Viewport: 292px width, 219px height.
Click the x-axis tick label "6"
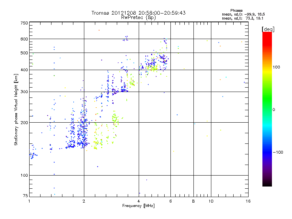coord(170,201)
